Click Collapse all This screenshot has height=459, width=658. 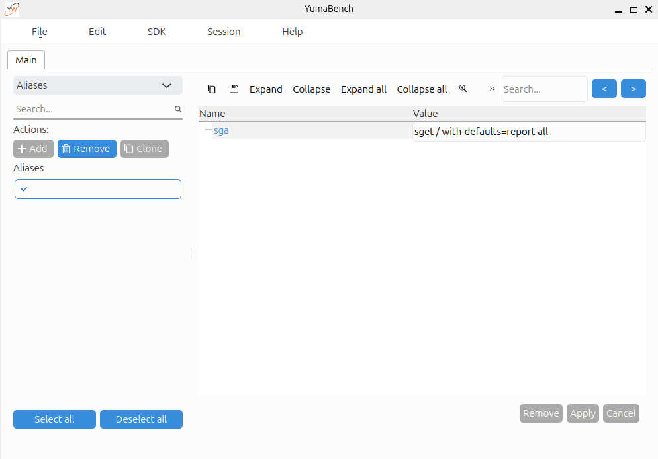[422, 89]
